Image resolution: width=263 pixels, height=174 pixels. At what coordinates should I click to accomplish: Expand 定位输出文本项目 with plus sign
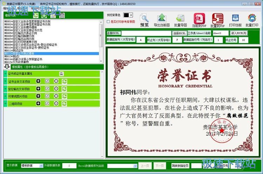pyautogui.click(x=5, y=89)
